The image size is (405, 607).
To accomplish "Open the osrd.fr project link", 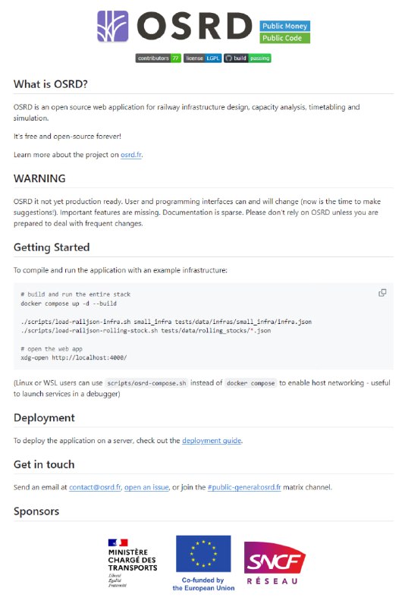I will coord(131,155).
